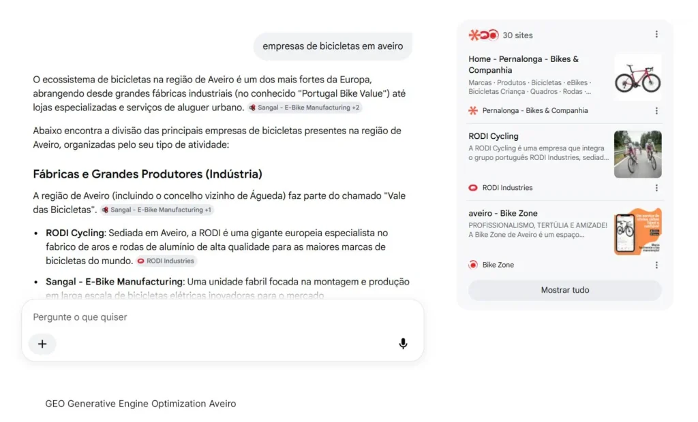Click heading Fábricas e Grandes Produtores (Indústria)

pos(147,174)
